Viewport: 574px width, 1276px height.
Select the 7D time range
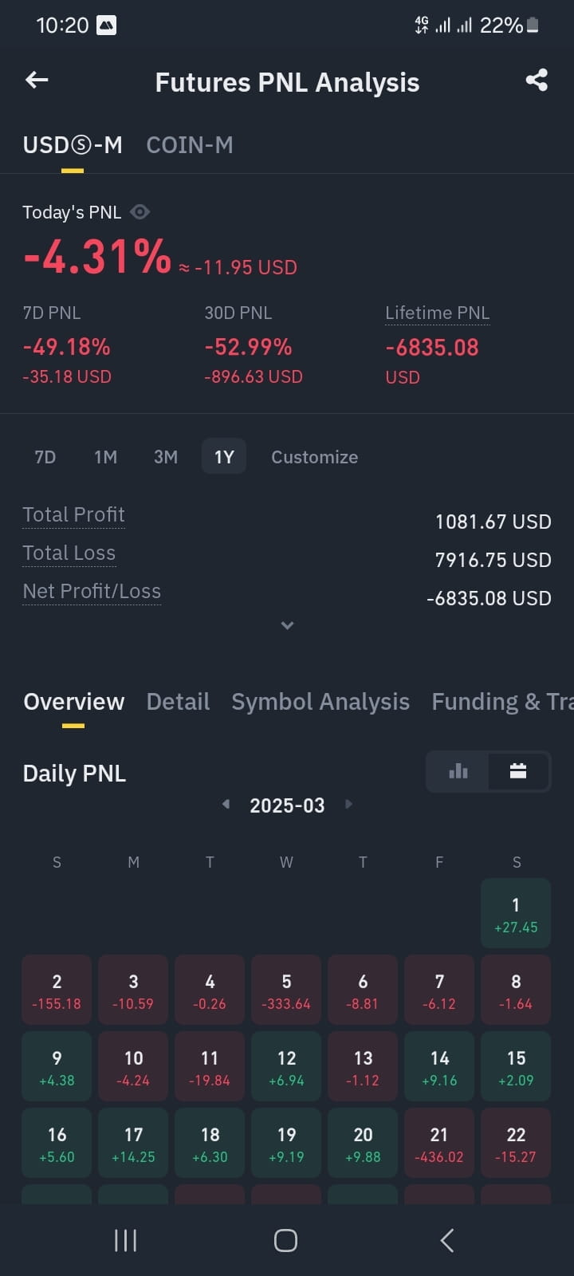(45, 457)
